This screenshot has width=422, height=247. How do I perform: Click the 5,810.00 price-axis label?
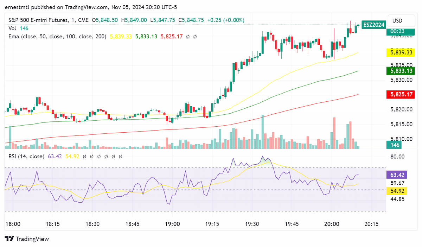pos(401,139)
